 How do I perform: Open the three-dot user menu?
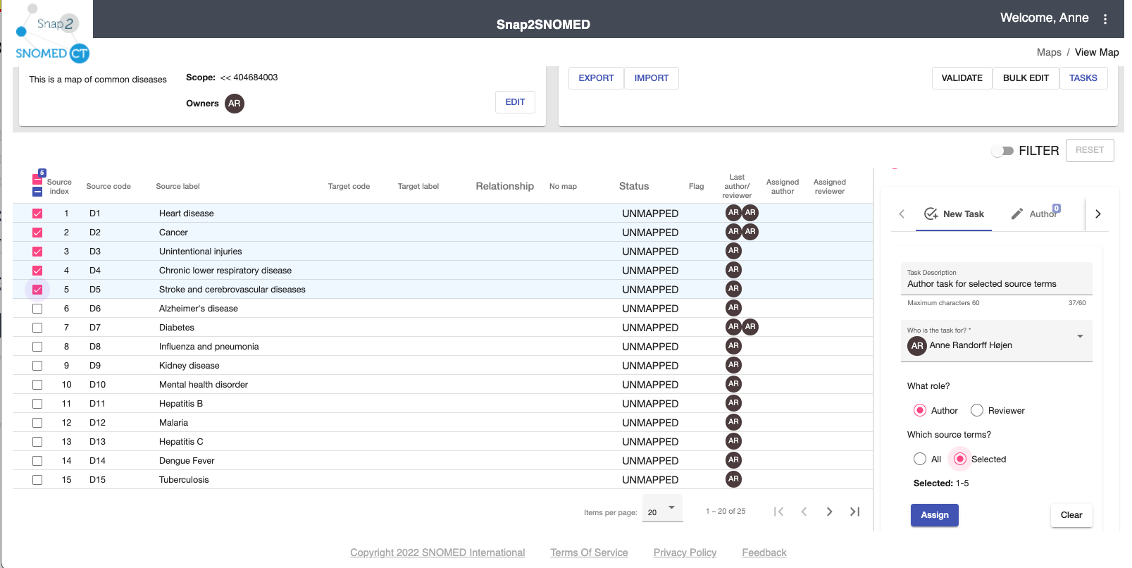pyautogui.click(x=1105, y=19)
